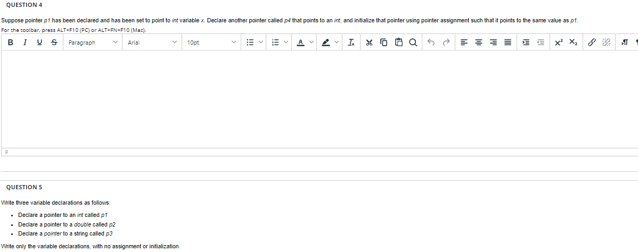
Task: Toggle bold formatting in the editor
Action: point(11,43)
